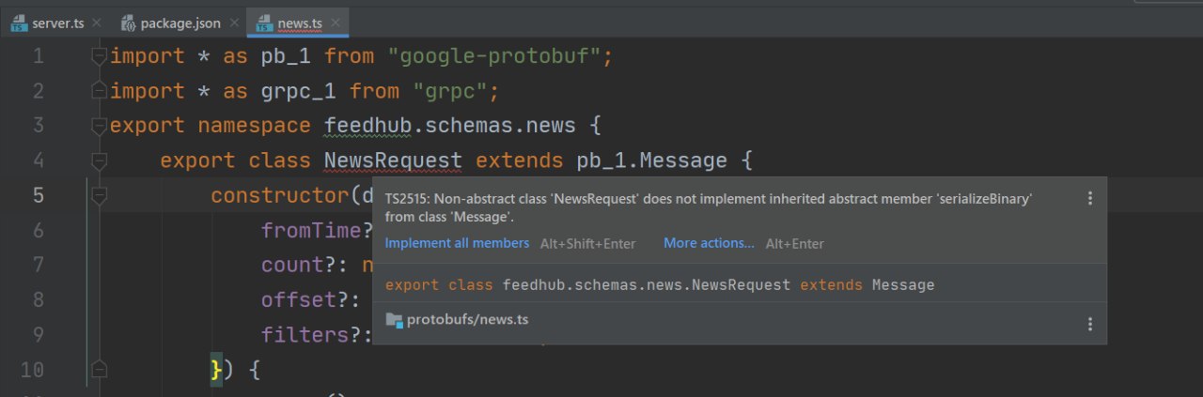The image size is (1203, 397).
Task: Click the package.json file icon
Action: [129, 23]
